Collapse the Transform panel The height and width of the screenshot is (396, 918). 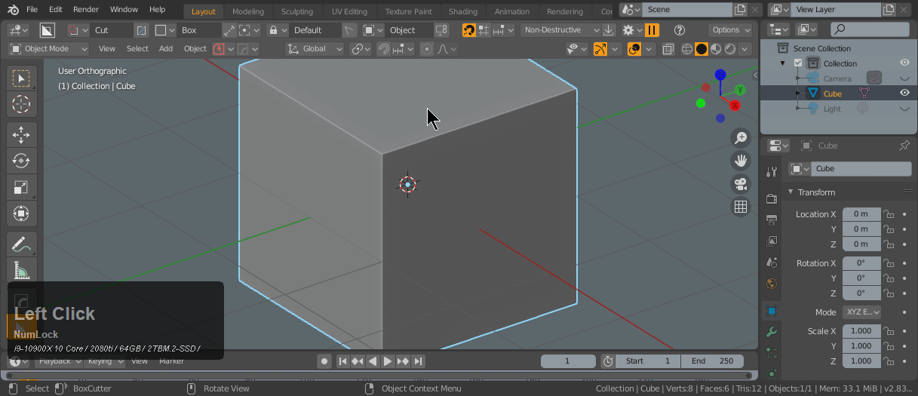point(791,192)
